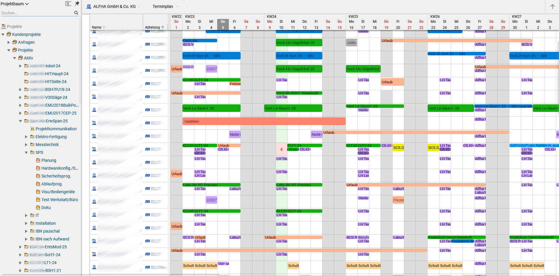559x276 pixels.
Task: Toggle the panel layout icon beside pin
Action: point(68,3)
